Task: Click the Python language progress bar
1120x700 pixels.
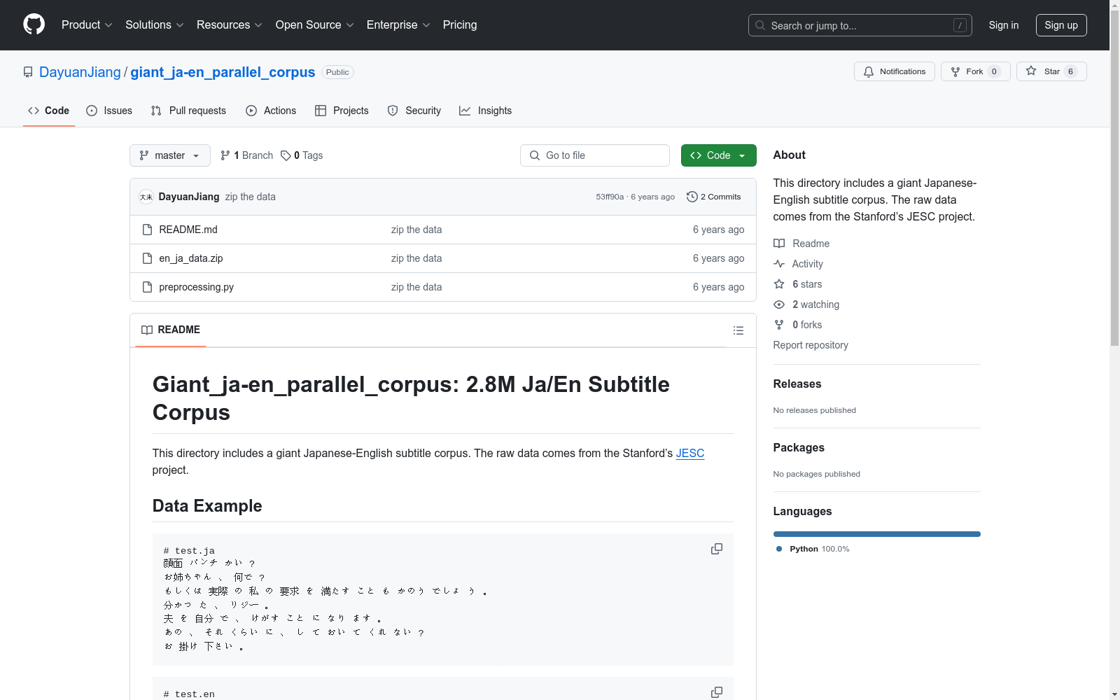Action: pos(877,534)
